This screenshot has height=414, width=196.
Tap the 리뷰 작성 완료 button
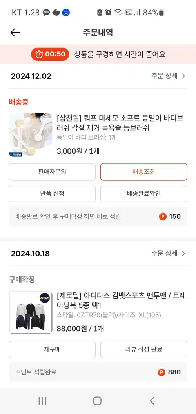click(x=144, y=349)
